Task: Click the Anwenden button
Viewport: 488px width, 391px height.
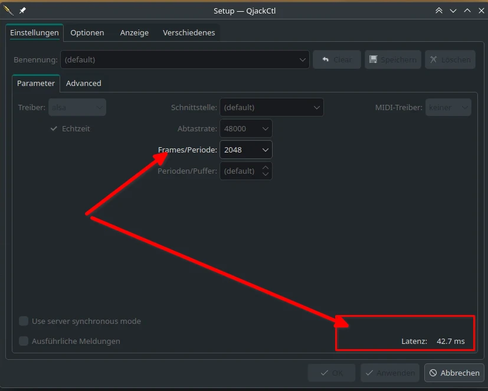Action: (x=390, y=373)
